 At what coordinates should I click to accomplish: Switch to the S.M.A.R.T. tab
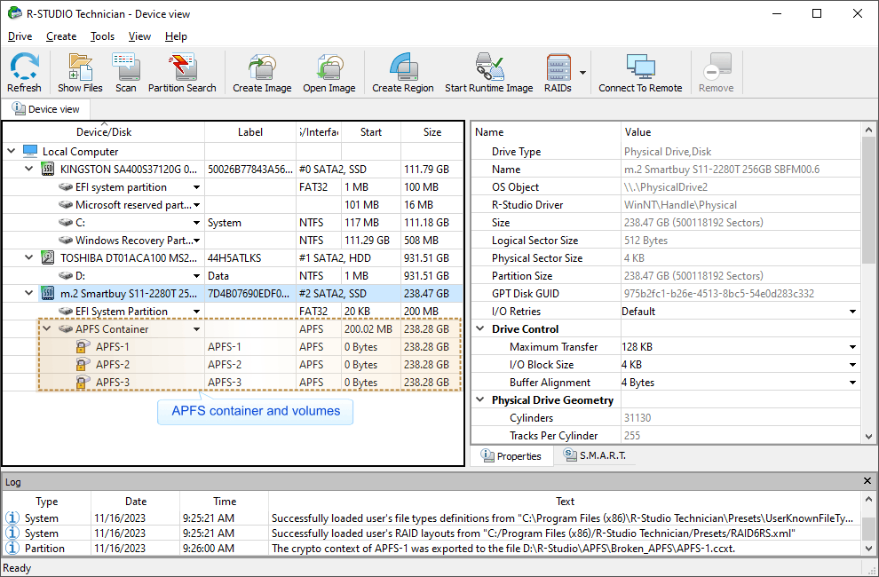coord(595,455)
